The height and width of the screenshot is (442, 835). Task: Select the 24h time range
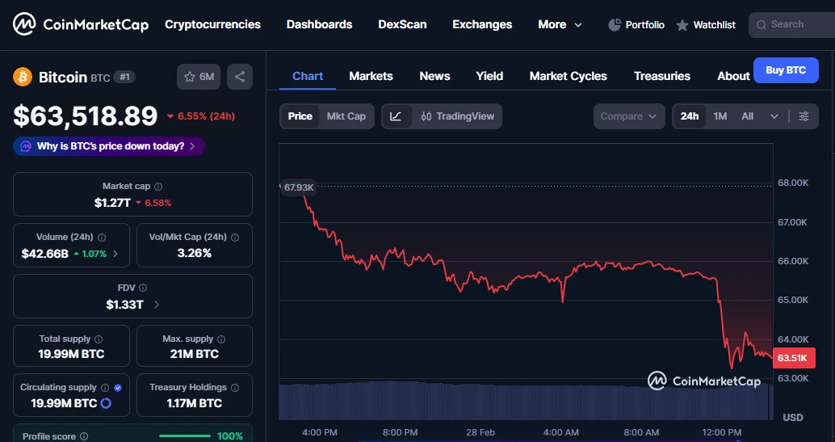pyautogui.click(x=690, y=116)
